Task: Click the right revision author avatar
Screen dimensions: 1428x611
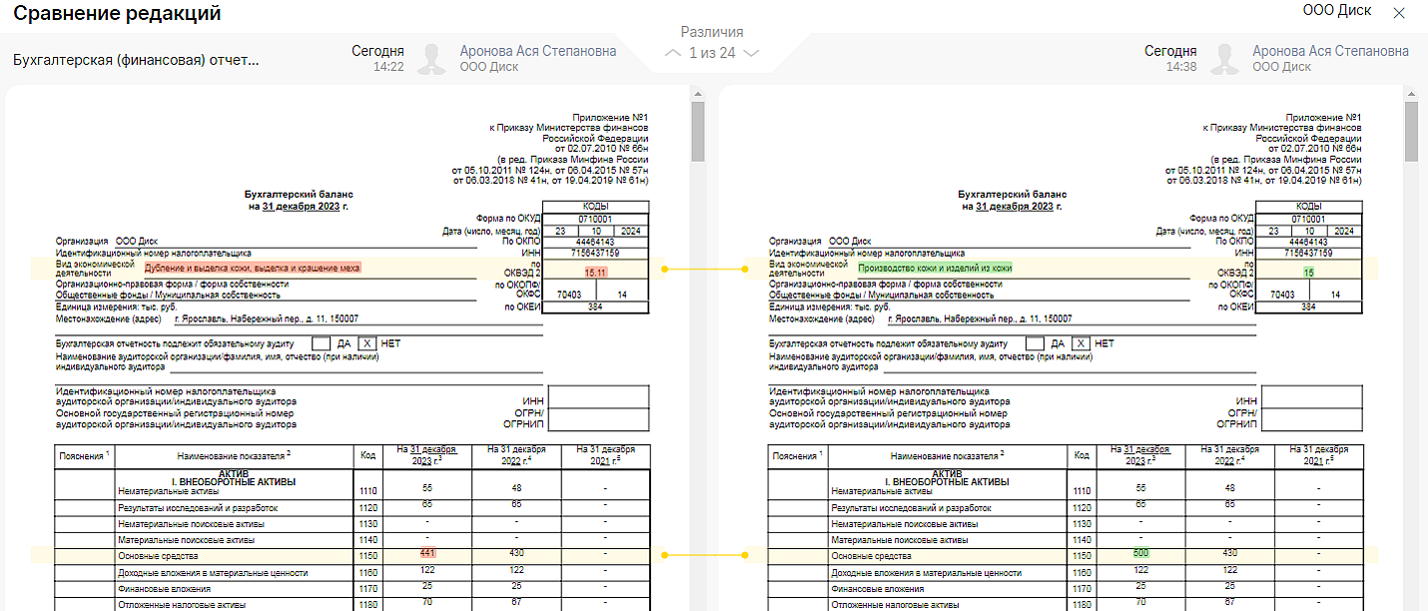Action: click(x=1225, y=59)
